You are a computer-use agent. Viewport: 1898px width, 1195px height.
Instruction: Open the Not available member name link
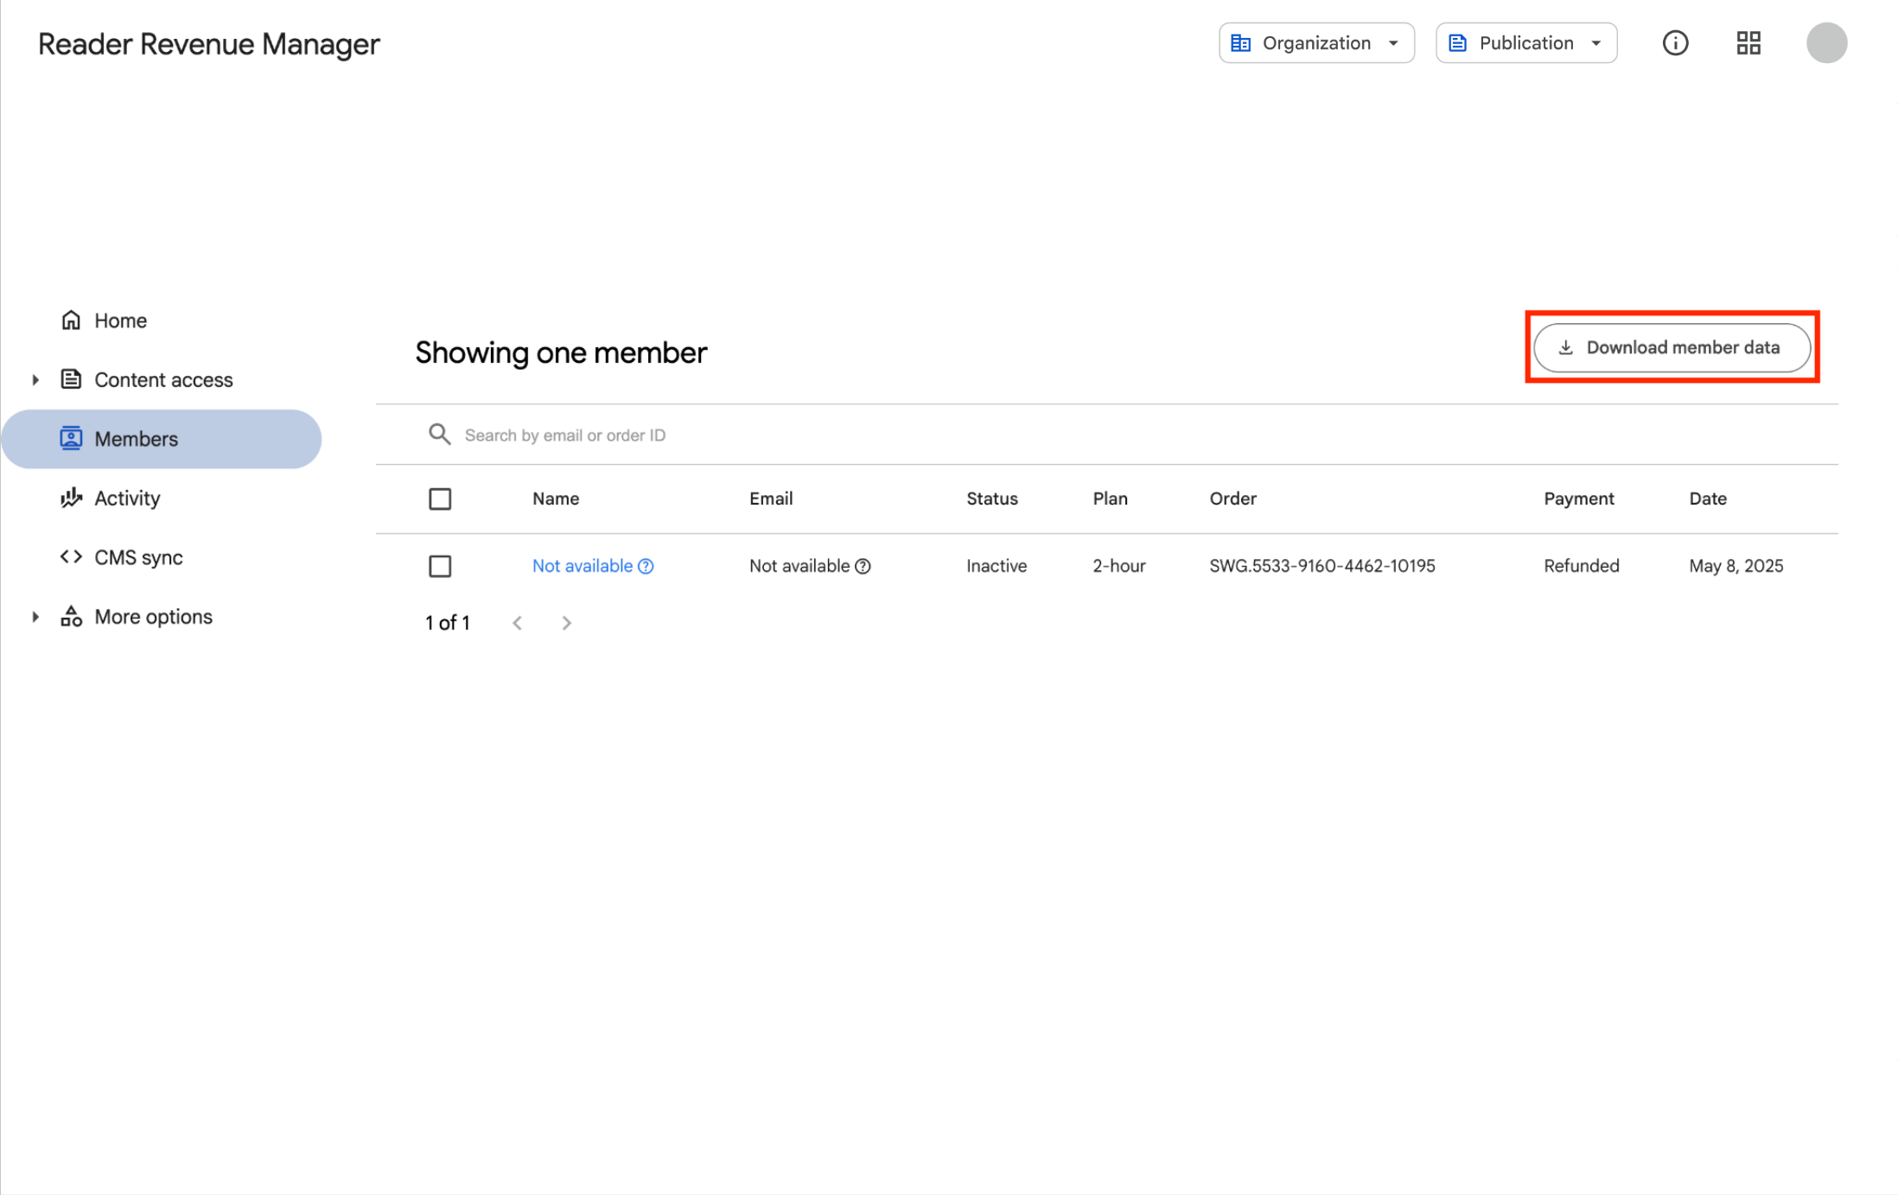pos(582,566)
